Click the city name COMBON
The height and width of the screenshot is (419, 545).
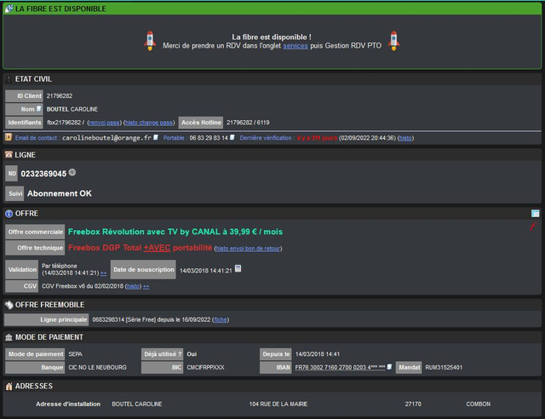click(479, 404)
